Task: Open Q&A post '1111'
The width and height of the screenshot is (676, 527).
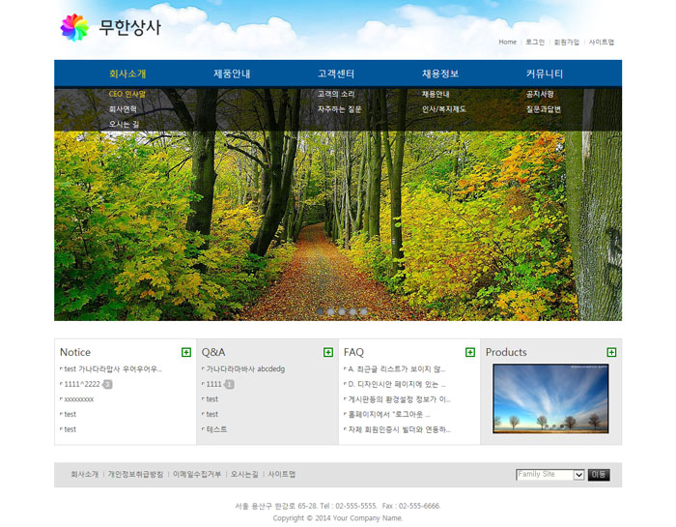Action: coord(213,384)
